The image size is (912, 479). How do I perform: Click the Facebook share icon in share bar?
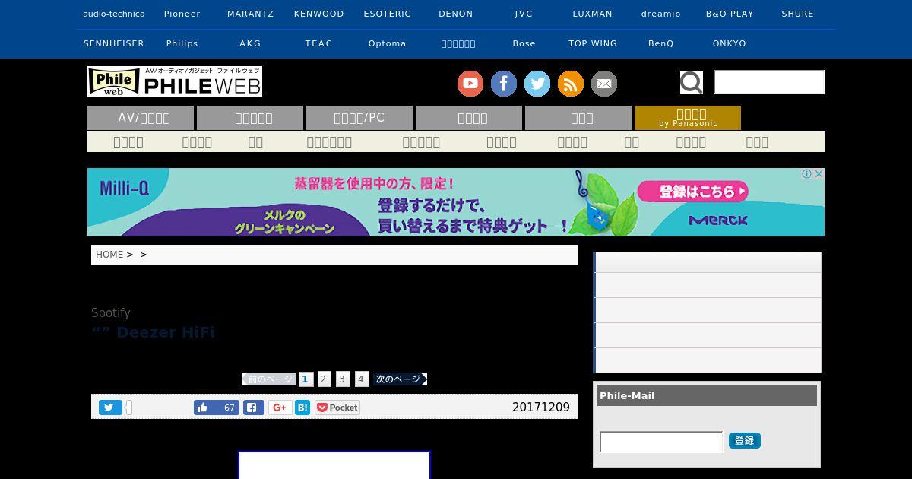(x=254, y=408)
